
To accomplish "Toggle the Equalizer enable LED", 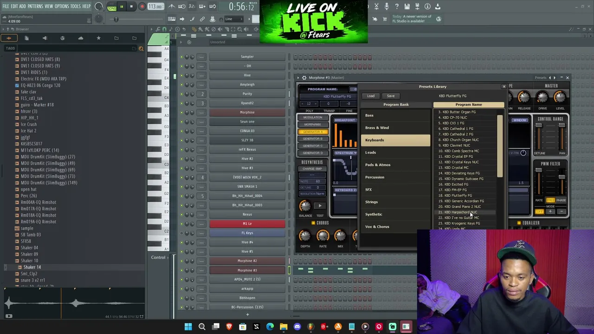I will (519, 223).
